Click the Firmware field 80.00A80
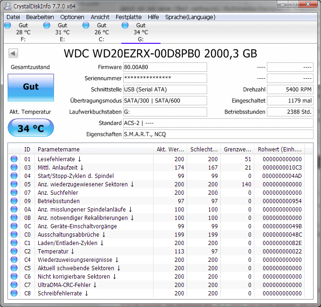The image size is (321, 307). tap(165, 67)
